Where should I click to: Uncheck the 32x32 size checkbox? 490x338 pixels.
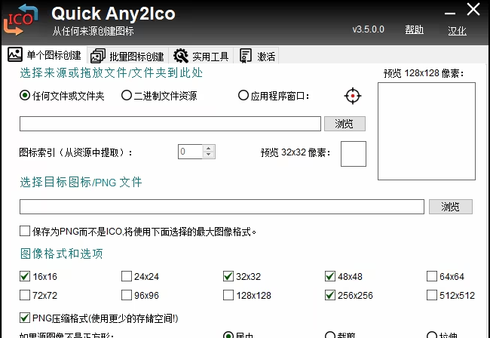(228, 276)
